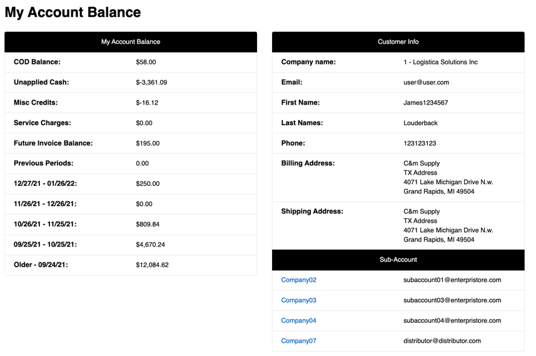This screenshot has width=536, height=356.
Task: Click the first name James1234567
Action: 425,103
